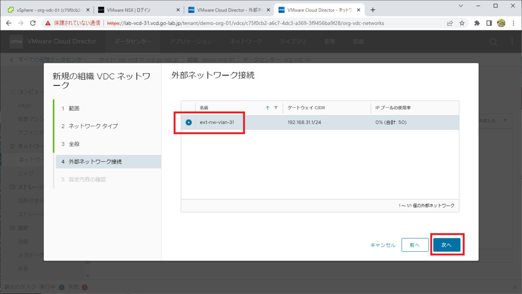Open the ライブラリ menu
Image resolution: width=522 pixels, height=294 pixels.
click(x=293, y=41)
